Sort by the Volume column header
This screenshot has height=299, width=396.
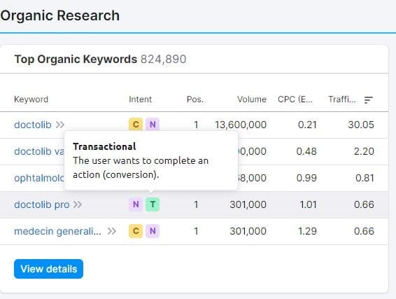(252, 99)
